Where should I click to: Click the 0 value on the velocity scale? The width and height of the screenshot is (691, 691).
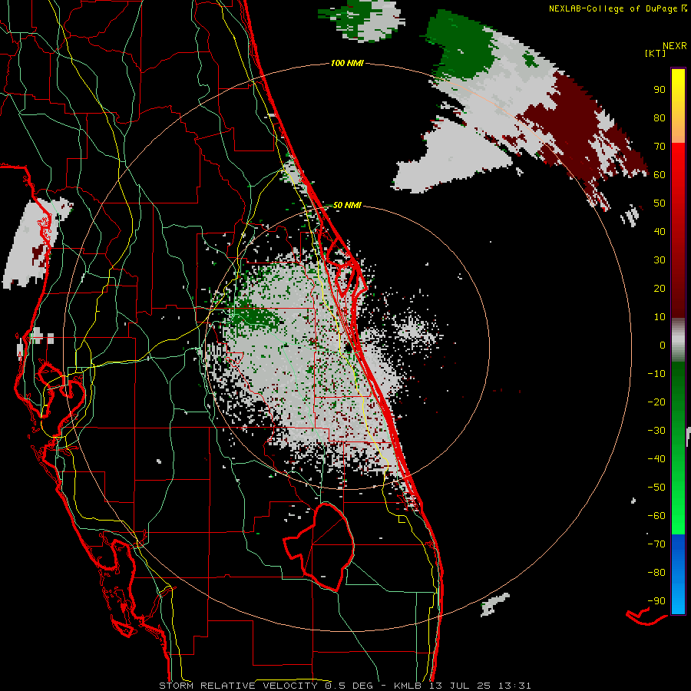(x=663, y=345)
